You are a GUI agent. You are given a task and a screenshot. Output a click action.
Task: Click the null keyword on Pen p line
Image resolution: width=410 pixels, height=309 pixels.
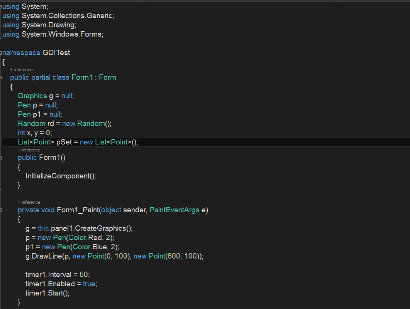50,105
